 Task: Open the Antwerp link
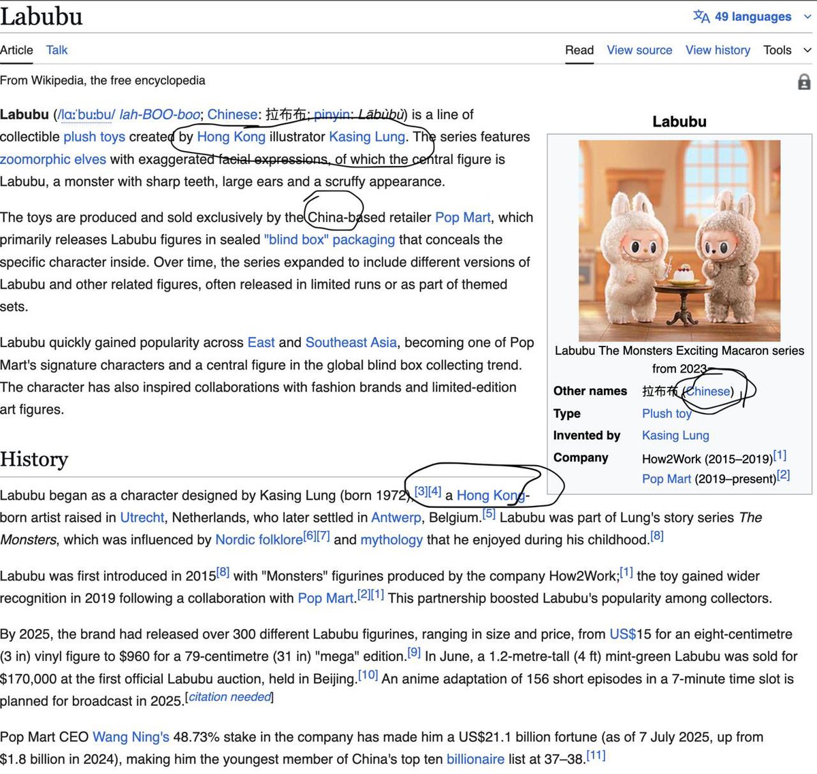396,517
